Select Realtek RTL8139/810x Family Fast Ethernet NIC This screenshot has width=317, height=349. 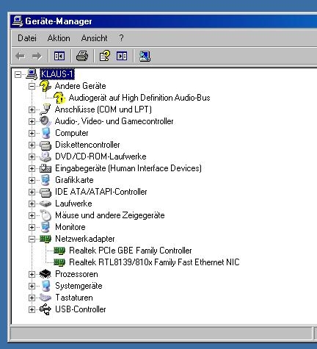[x=154, y=262]
